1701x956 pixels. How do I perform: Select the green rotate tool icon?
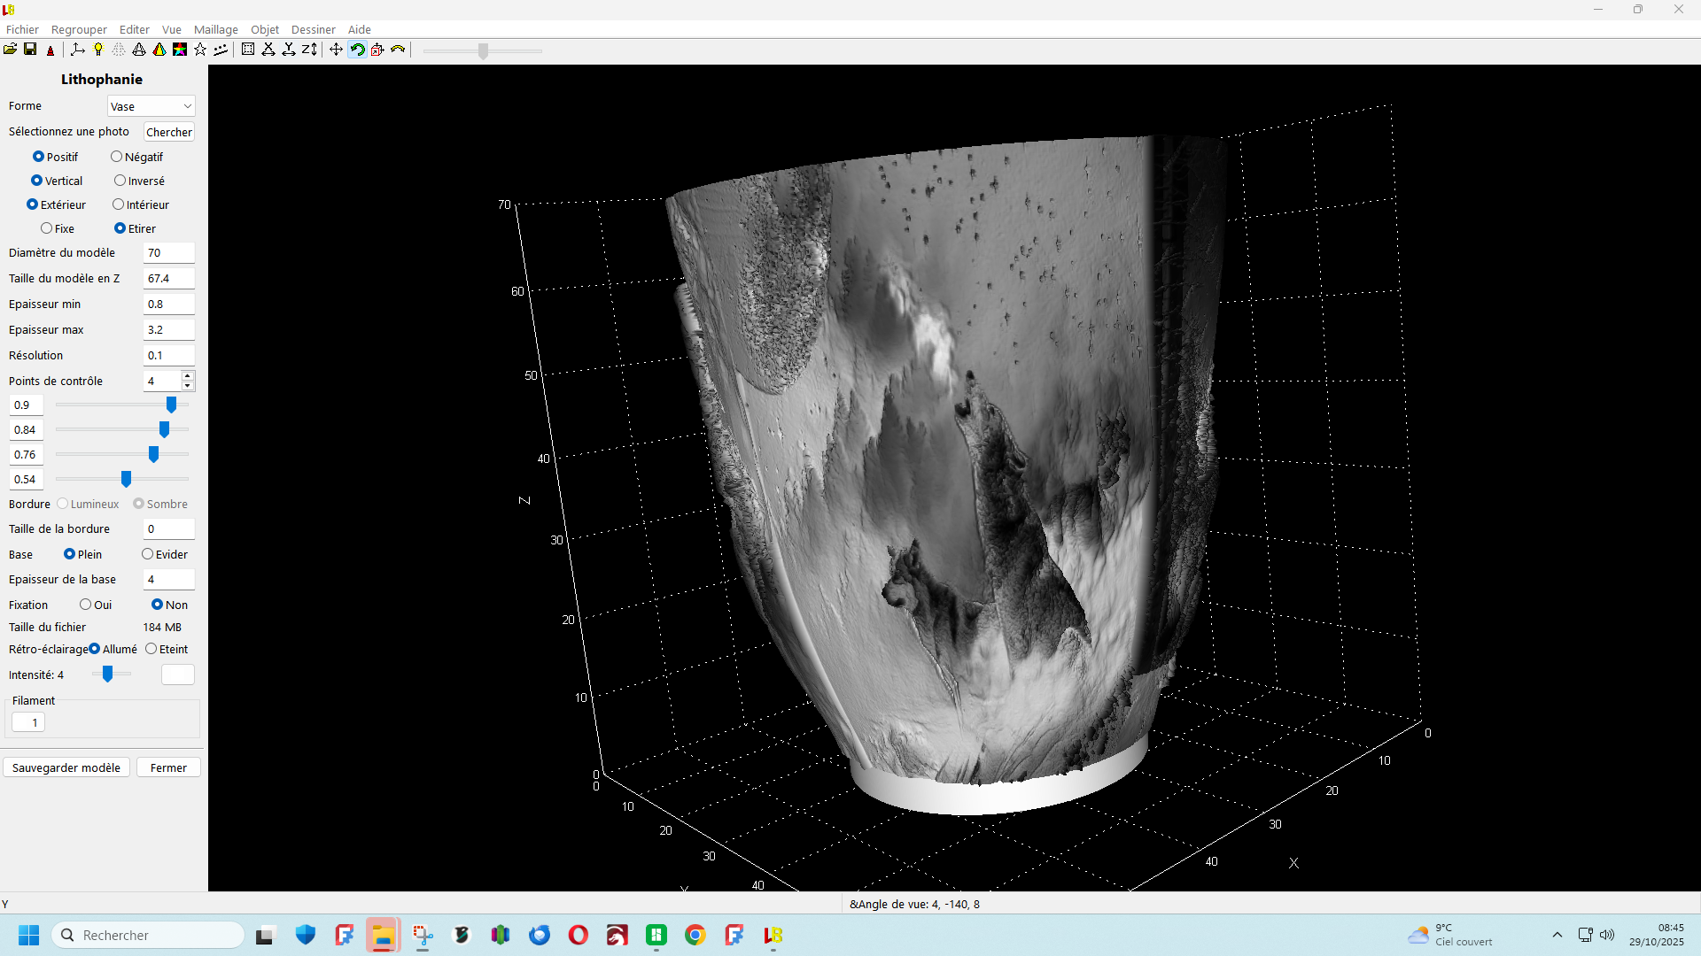[357, 50]
